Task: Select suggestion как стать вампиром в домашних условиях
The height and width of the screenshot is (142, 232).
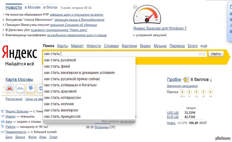Action: coord(89,73)
